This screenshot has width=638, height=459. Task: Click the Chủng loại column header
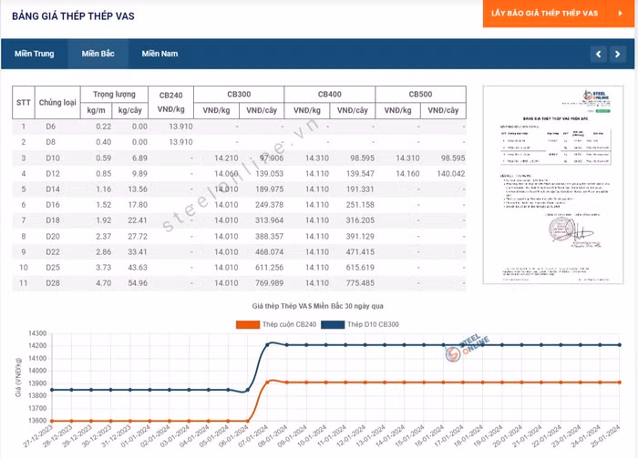pyautogui.click(x=56, y=102)
